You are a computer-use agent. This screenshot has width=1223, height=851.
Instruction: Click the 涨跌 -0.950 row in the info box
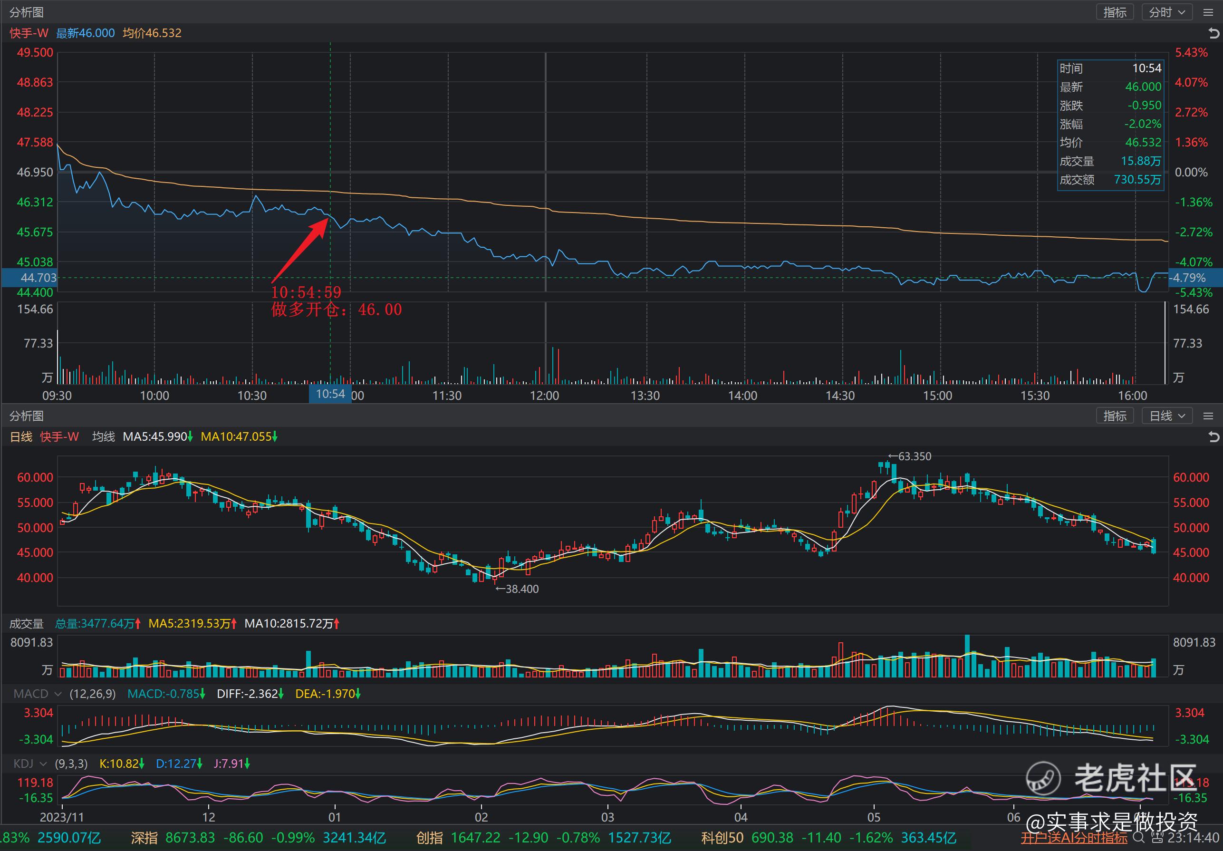tap(1110, 106)
